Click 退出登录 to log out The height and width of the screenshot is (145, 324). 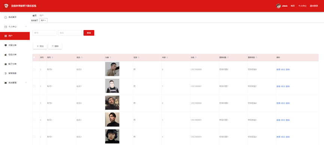[x=314, y=6]
